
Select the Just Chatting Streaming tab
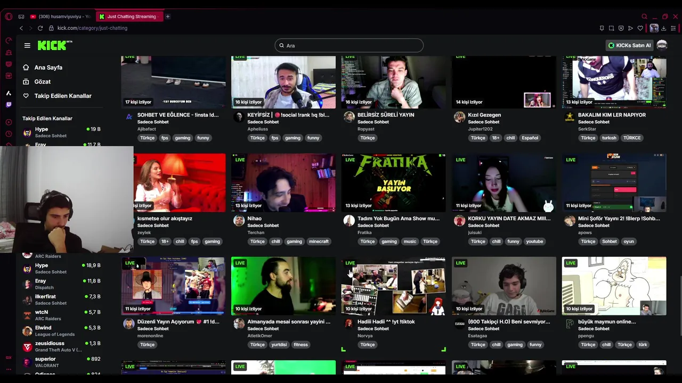click(x=130, y=16)
